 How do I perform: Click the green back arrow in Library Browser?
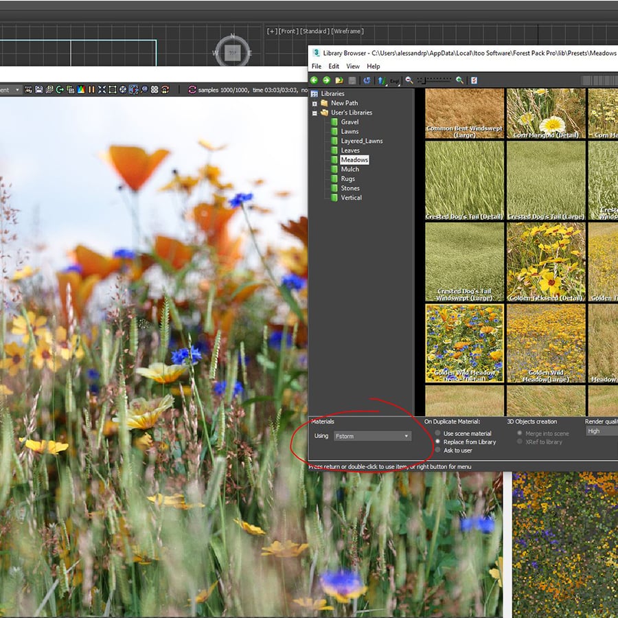coord(314,80)
